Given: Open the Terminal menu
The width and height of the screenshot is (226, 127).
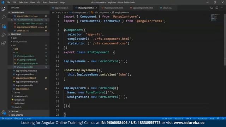Looking at the screenshot, I should [x=53, y=2].
